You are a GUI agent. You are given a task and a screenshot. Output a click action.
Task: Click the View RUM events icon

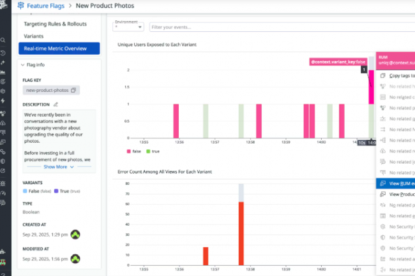(382, 184)
